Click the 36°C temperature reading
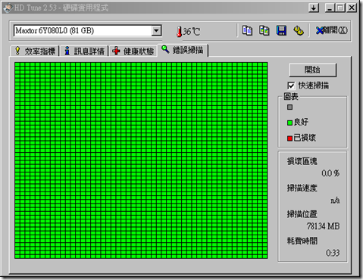The width and height of the screenshot is (363, 280). [192, 32]
